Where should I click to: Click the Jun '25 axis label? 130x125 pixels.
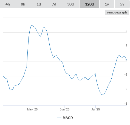point(64,109)
